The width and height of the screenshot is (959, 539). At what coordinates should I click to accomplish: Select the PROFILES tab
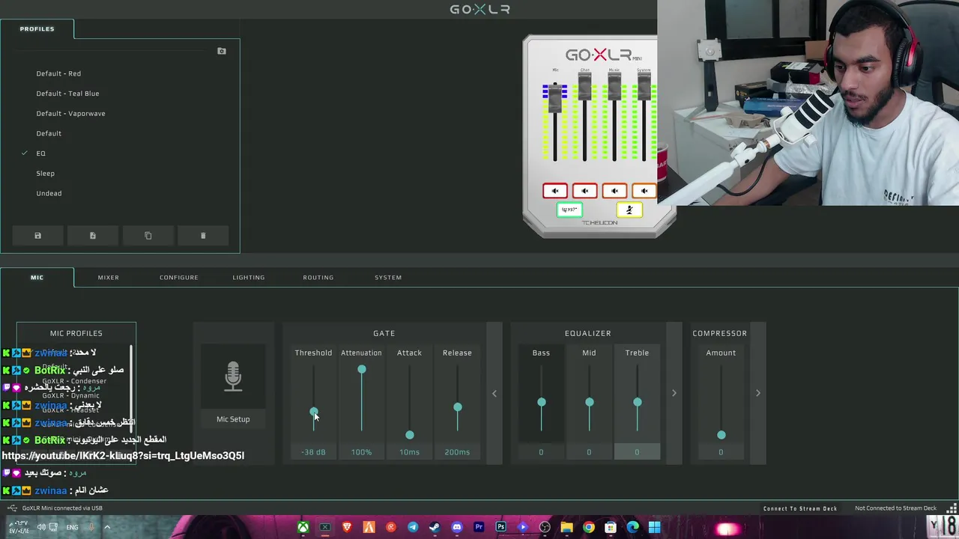pos(37,29)
